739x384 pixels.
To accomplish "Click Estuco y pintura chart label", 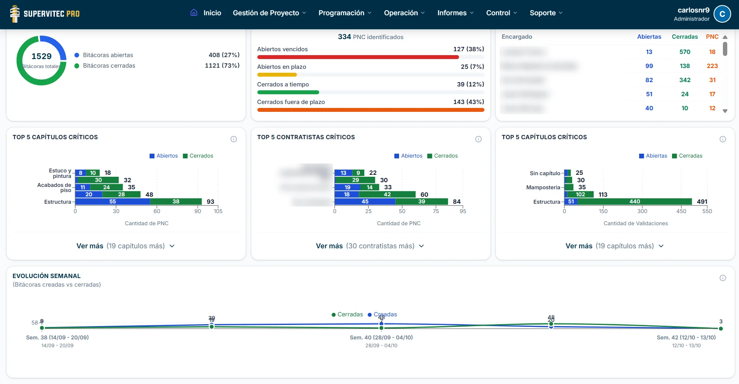I will pyautogui.click(x=60, y=173).
